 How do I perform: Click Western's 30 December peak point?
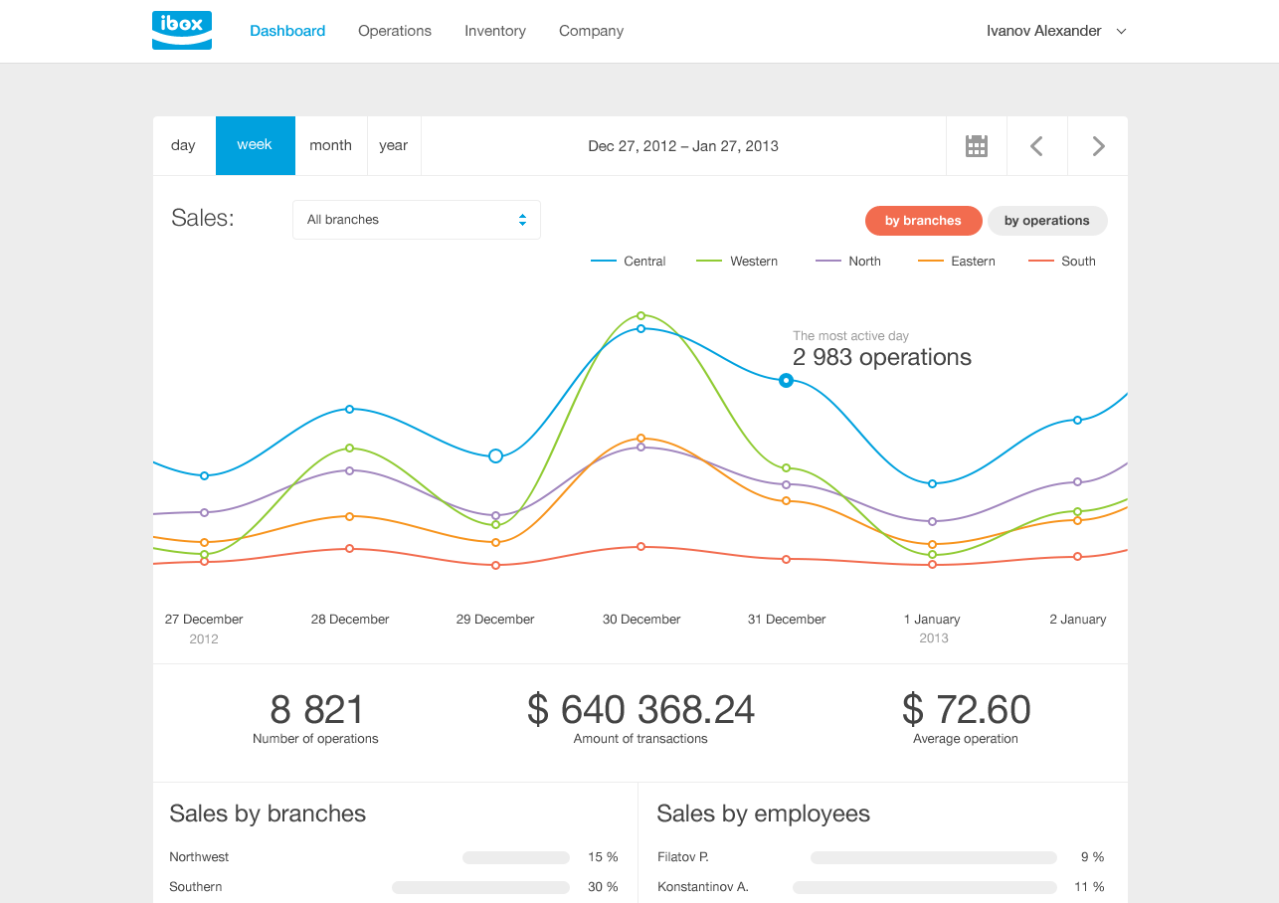click(640, 315)
